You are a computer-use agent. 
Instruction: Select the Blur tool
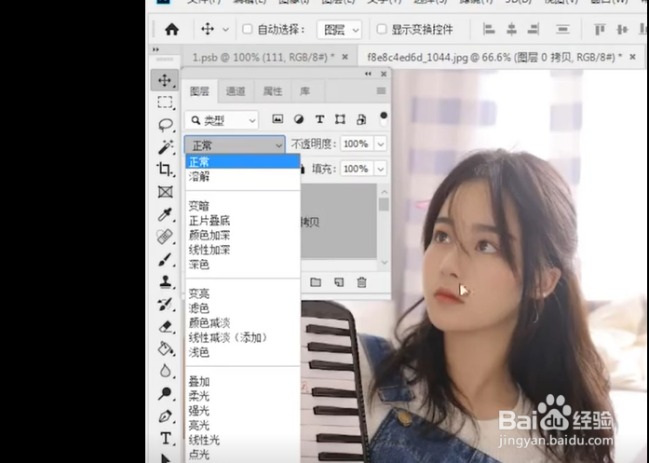[165, 371]
